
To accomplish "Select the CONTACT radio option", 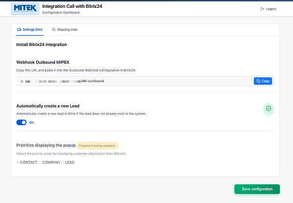I will click(18, 162).
